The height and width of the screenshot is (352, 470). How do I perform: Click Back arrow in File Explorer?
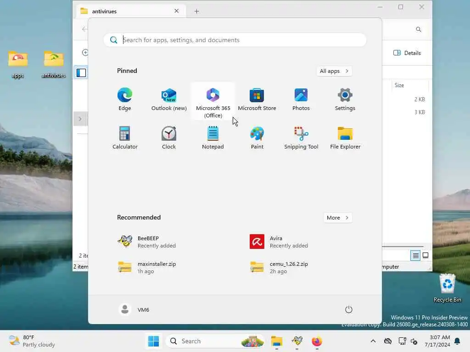pos(84,29)
